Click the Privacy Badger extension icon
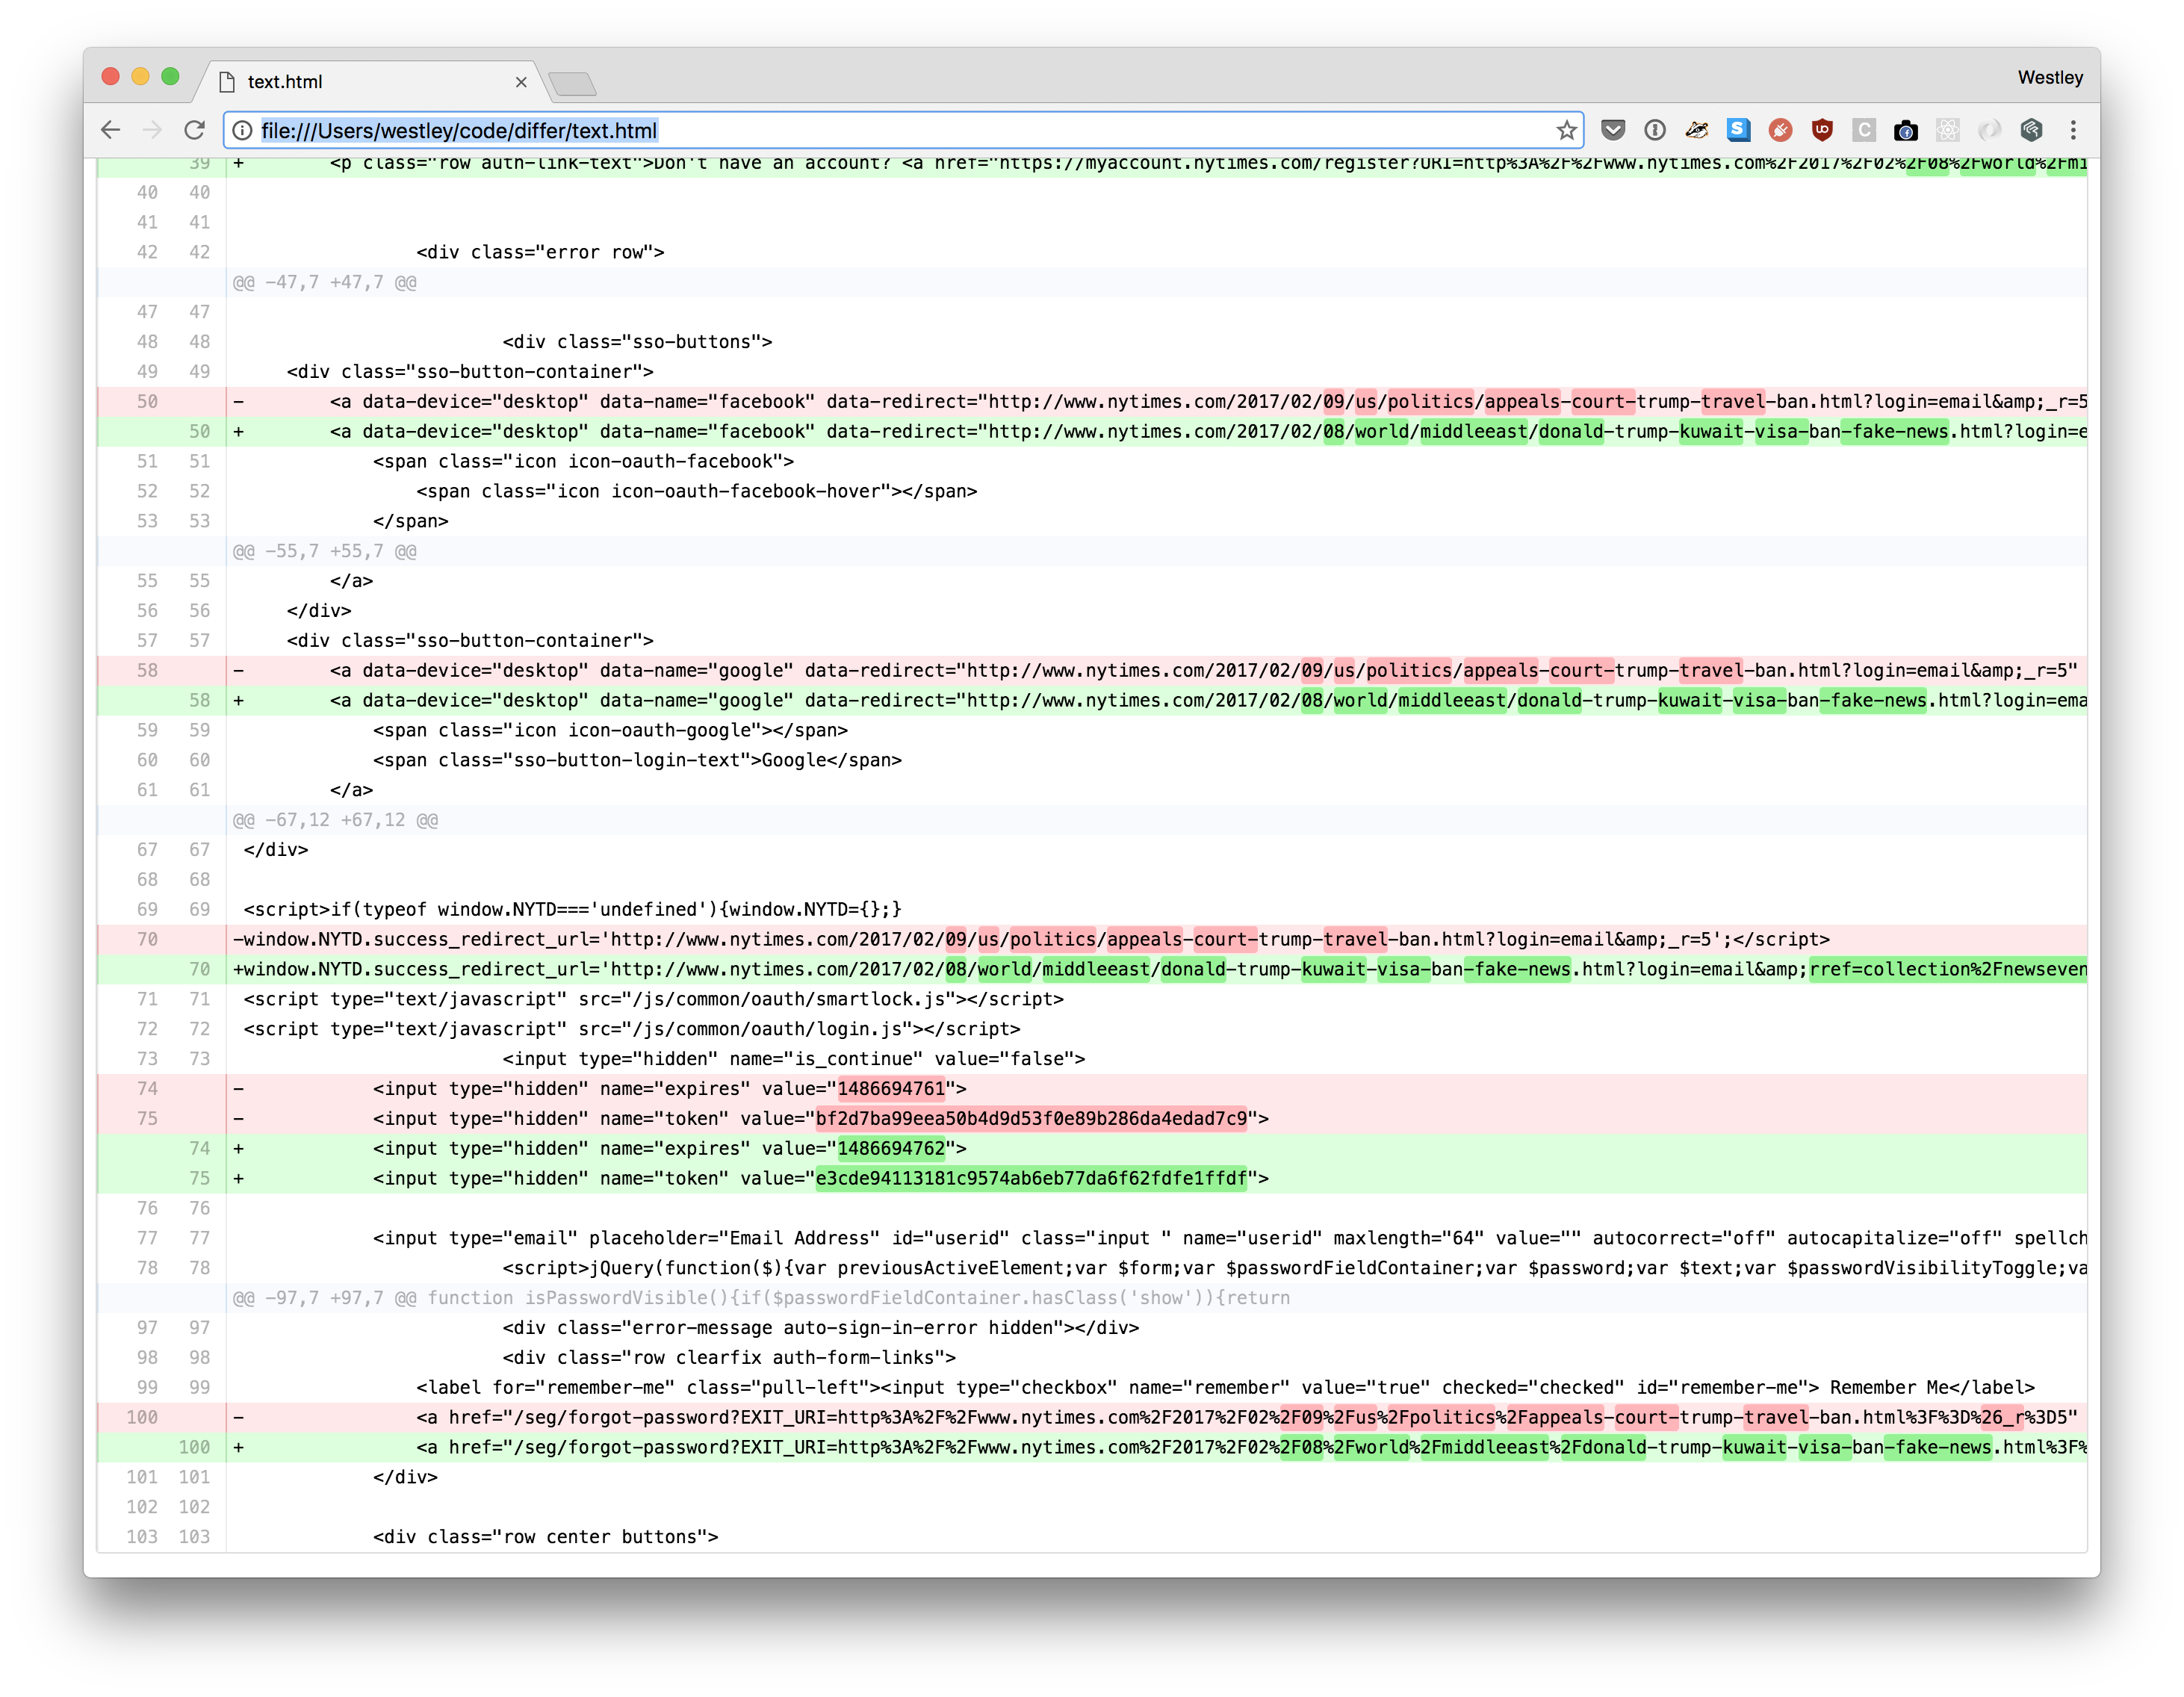The width and height of the screenshot is (2184, 1697). click(1697, 130)
